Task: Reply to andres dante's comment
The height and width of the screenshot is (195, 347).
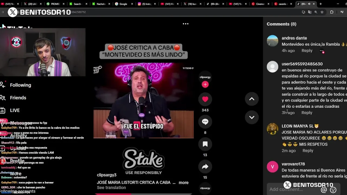Action: click(x=307, y=51)
